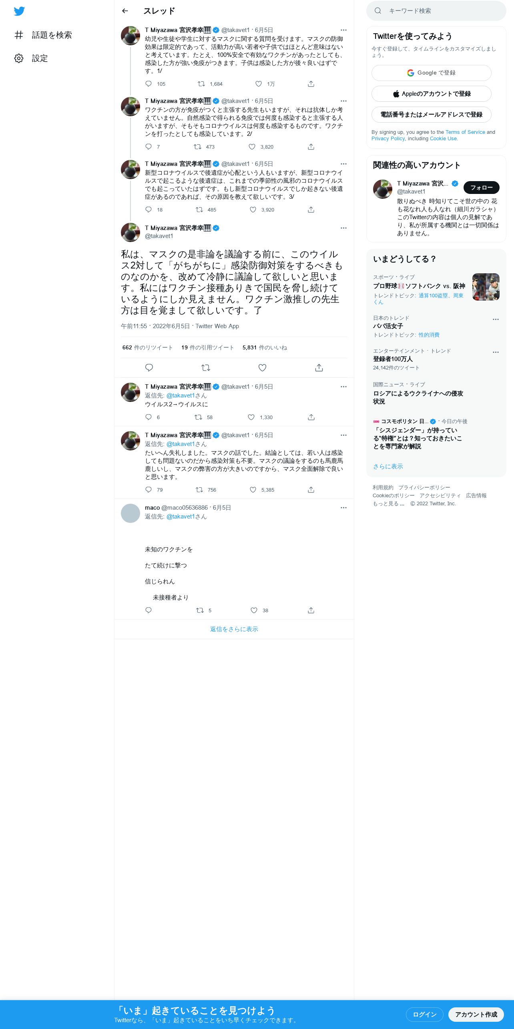Like the main tweet with the heart icon
514x1029 pixels.
262,367
